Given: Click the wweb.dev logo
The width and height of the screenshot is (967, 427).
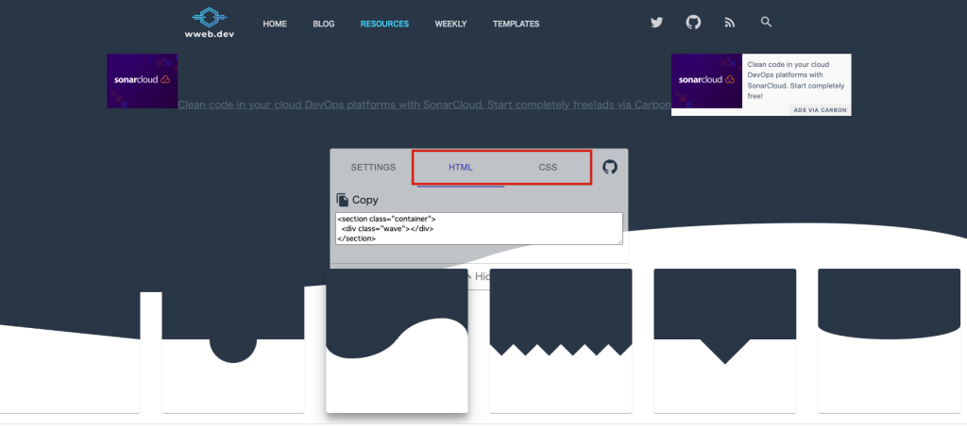Looking at the screenshot, I should 210,23.
